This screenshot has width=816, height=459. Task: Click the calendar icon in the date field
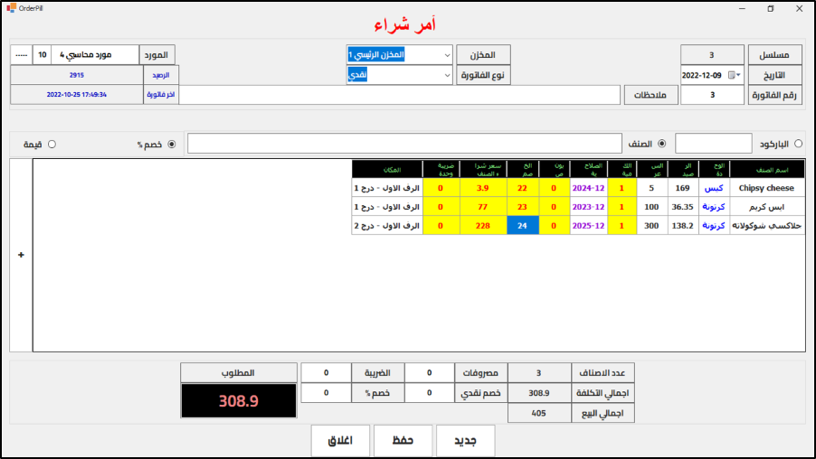pyautogui.click(x=731, y=75)
